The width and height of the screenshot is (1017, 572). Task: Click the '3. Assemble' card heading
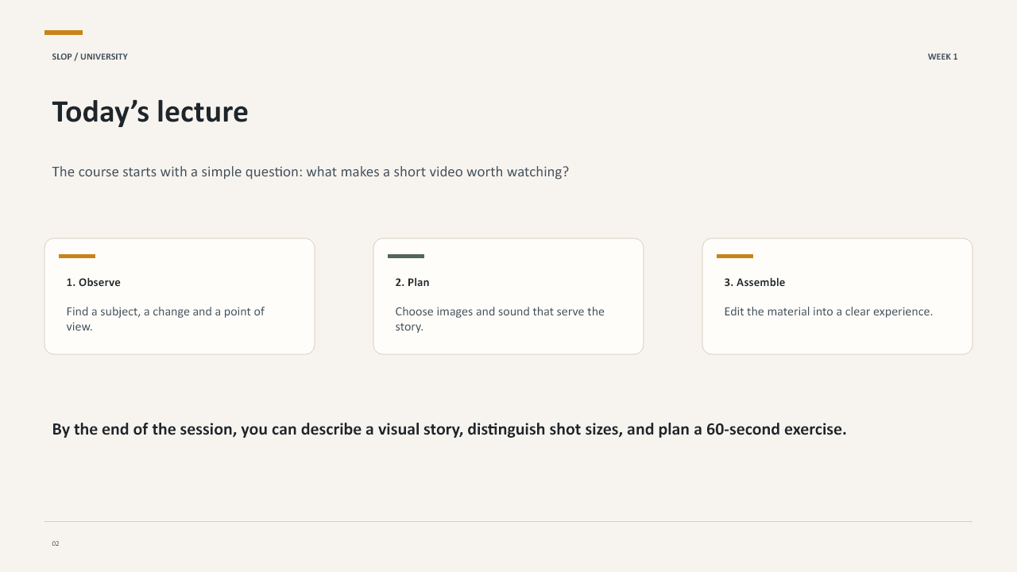click(x=755, y=282)
